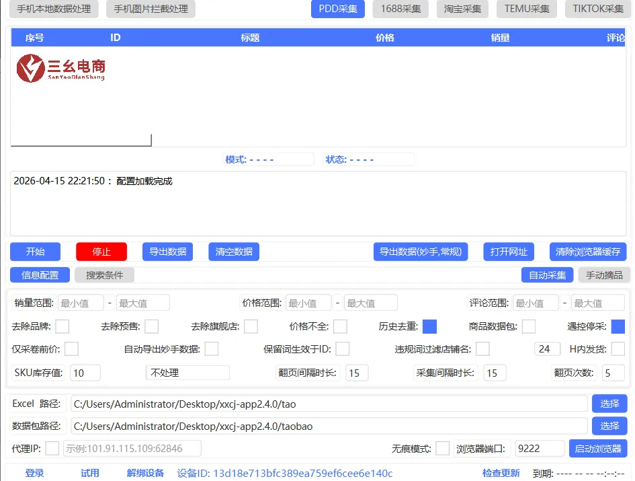Click the 24 hours field

coord(548,348)
